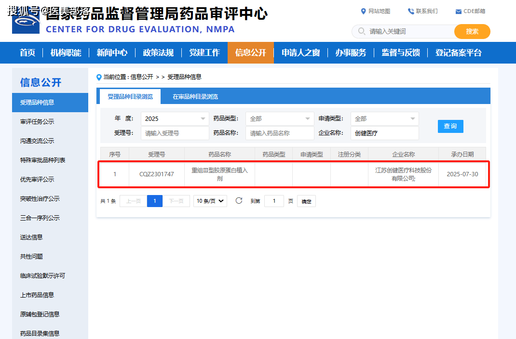Click the 确定 page jump button

[x=306, y=201]
